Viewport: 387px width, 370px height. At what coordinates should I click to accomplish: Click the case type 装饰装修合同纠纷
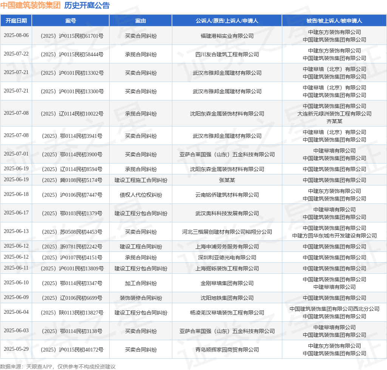pos(141,298)
